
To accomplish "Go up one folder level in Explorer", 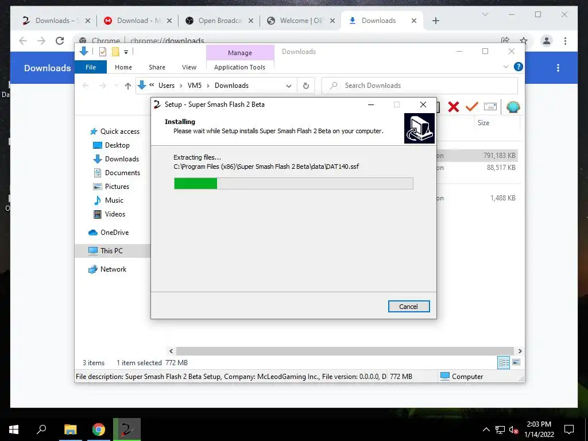I will 128,86.
